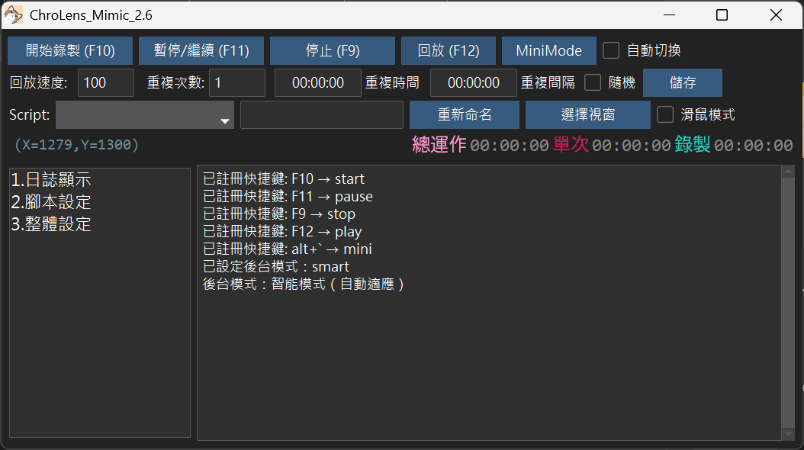804x450 pixels.
Task: Click the 暫停/繼續 (F11) button
Action: pos(201,51)
